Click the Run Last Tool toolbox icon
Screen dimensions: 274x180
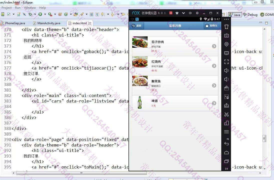pos(50,14)
